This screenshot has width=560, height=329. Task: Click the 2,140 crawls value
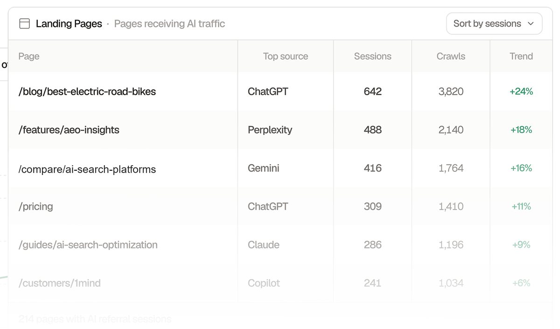451,130
